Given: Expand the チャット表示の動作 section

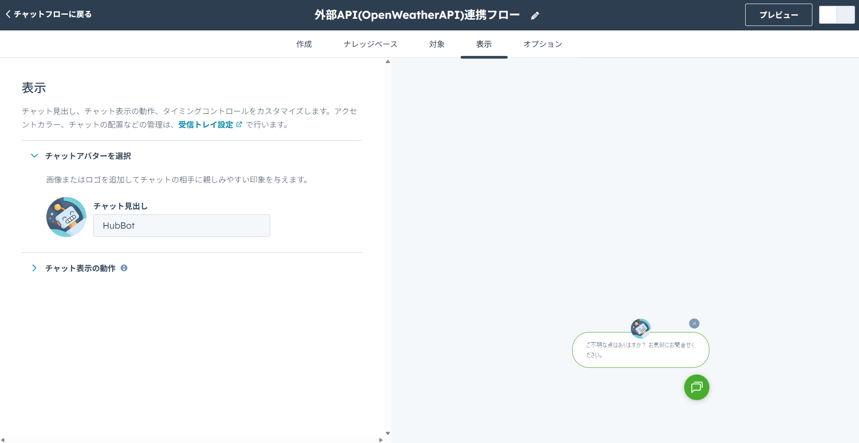Looking at the screenshot, I should [34, 268].
